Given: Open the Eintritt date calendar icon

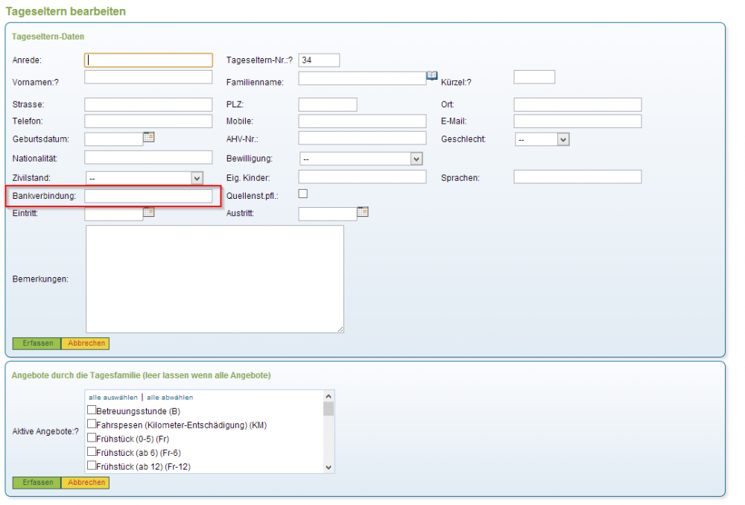Looking at the screenshot, I should [x=148, y=212].
